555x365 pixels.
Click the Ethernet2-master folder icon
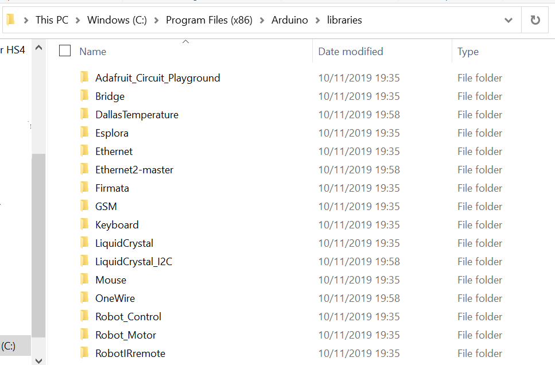click(x=84, y=169)
